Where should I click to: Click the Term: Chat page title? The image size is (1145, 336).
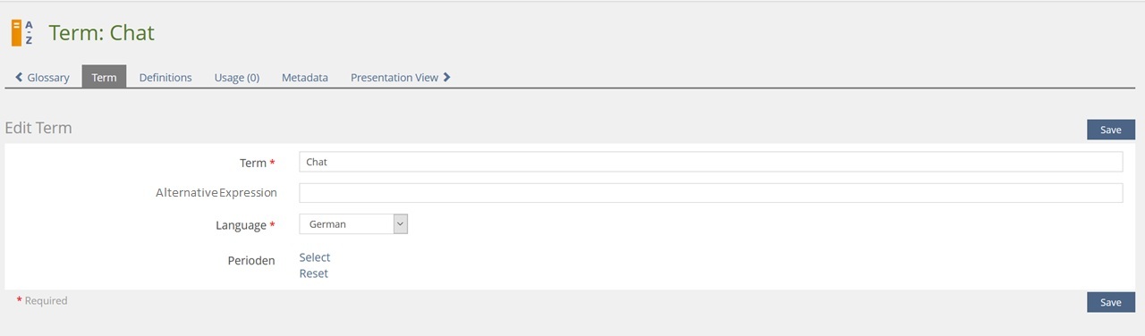[101, 33]
